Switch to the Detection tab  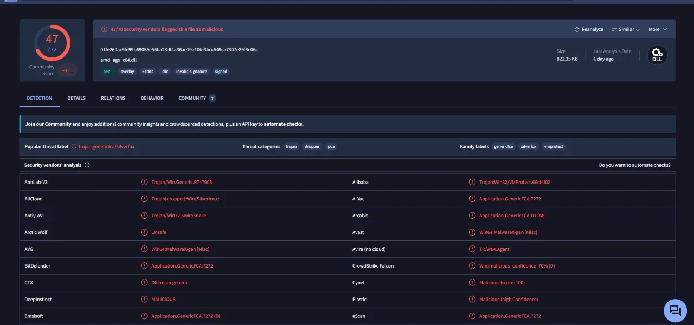click(x=40, y=98)
